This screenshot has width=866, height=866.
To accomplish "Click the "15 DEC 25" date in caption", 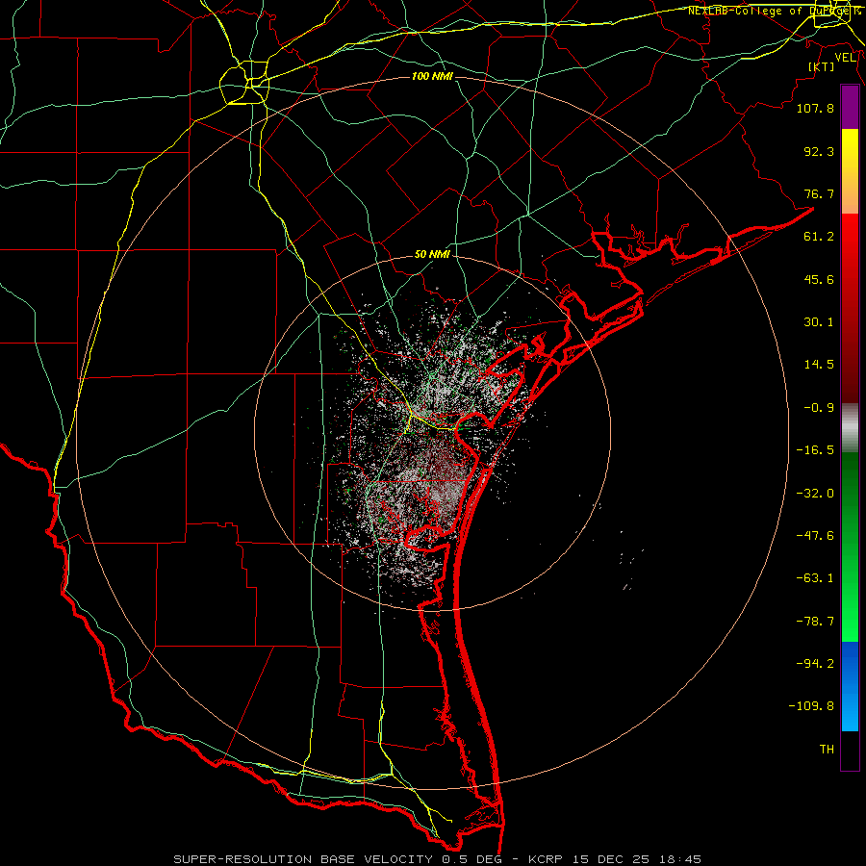I will click(611, 859).
